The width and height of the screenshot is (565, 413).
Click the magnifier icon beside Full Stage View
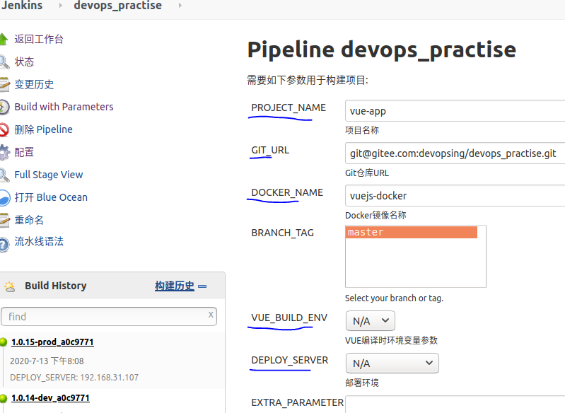pos(4,175)
